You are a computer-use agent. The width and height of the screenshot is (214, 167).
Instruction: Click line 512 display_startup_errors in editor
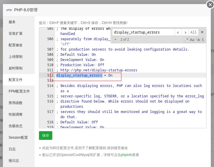pos(79,75)
